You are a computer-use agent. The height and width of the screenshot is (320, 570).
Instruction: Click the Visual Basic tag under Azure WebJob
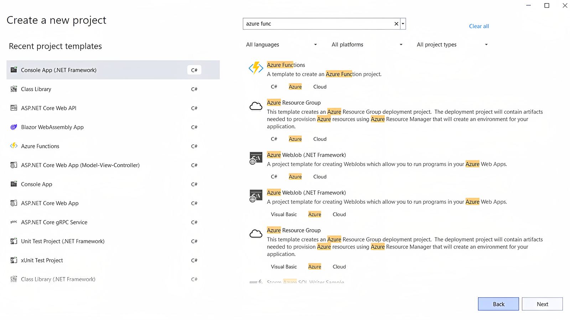click(x=284, y=214)
